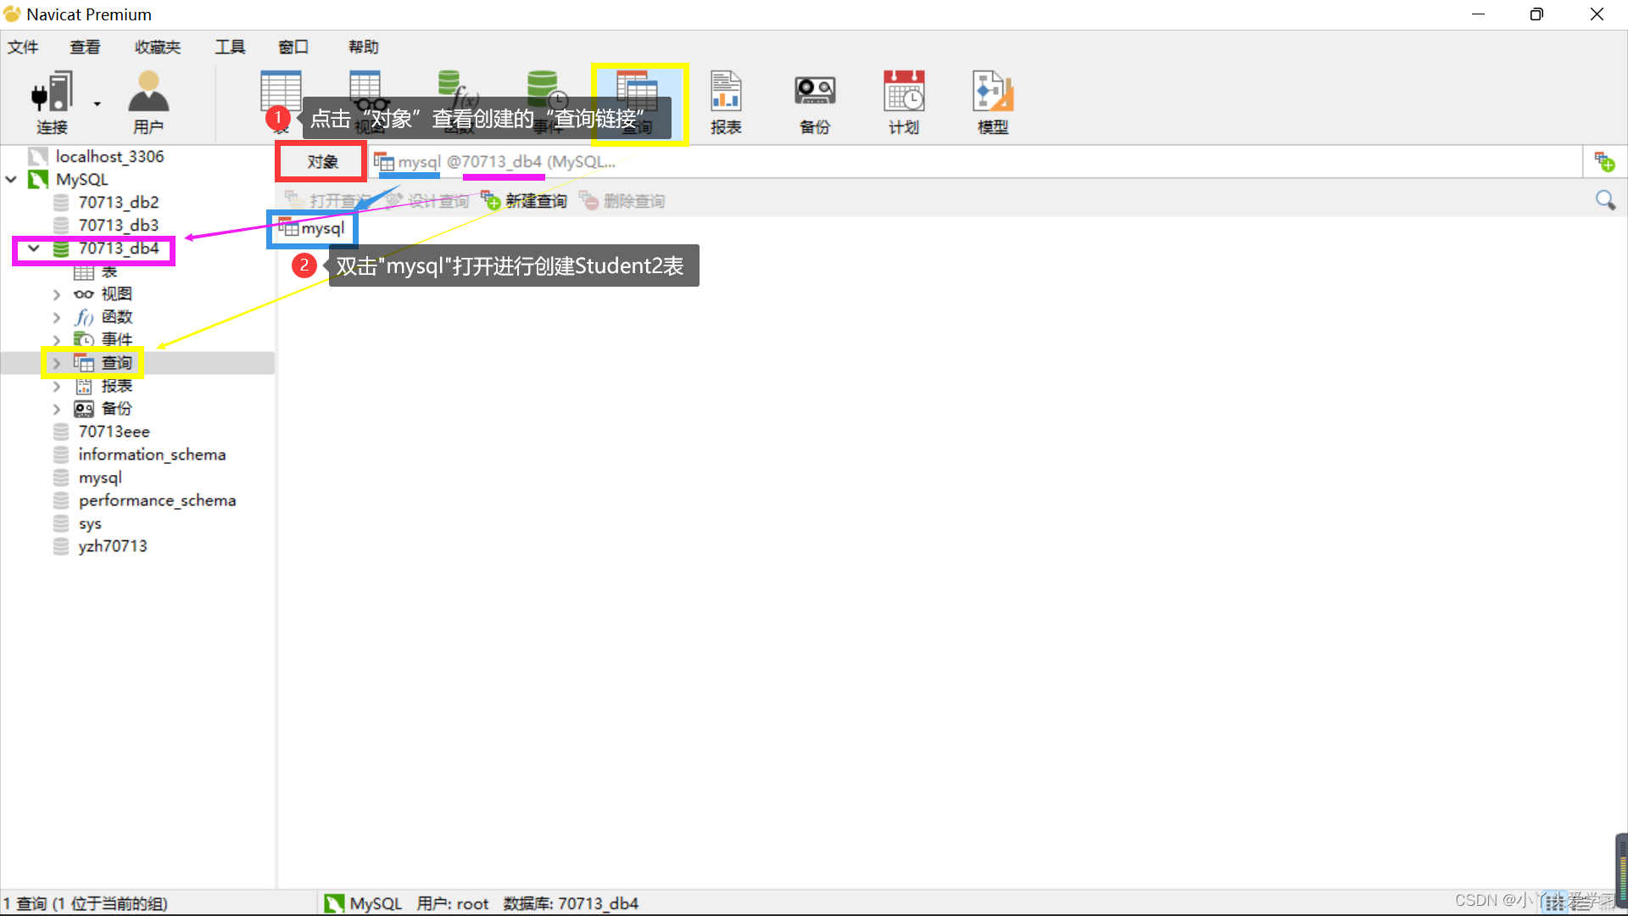
Task: Open the Backup (备份) toolbar icon
Action: 815,102
